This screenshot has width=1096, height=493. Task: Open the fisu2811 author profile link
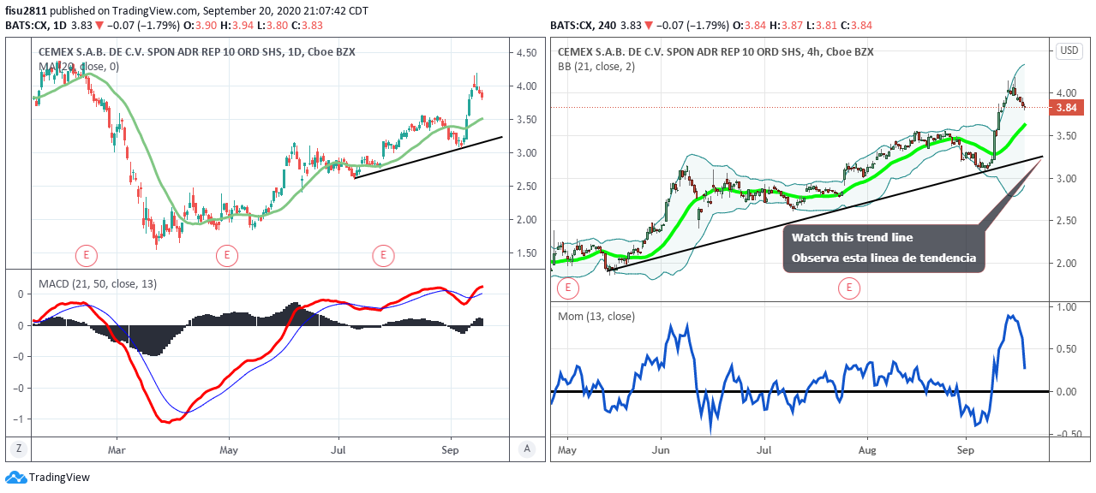(x=26, y=10)
